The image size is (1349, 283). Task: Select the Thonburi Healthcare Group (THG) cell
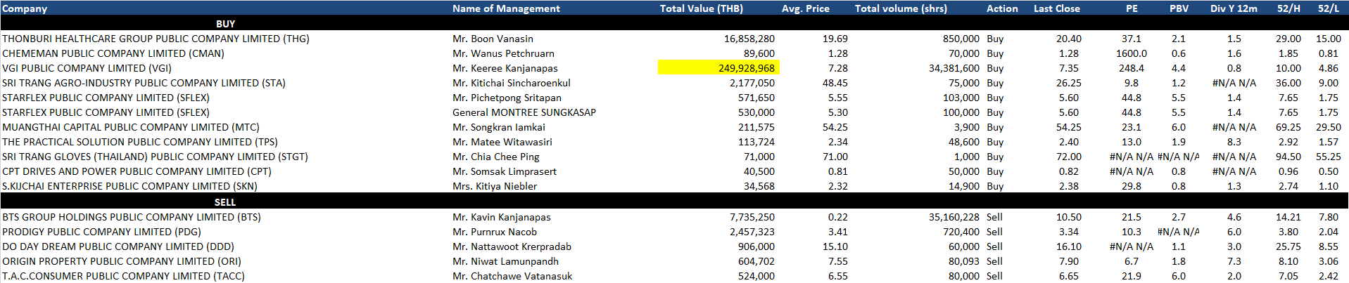point(156,39)
